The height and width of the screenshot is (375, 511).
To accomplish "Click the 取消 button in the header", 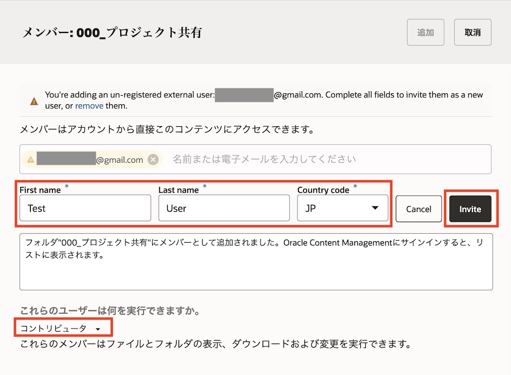I will (x=472, y=32).
